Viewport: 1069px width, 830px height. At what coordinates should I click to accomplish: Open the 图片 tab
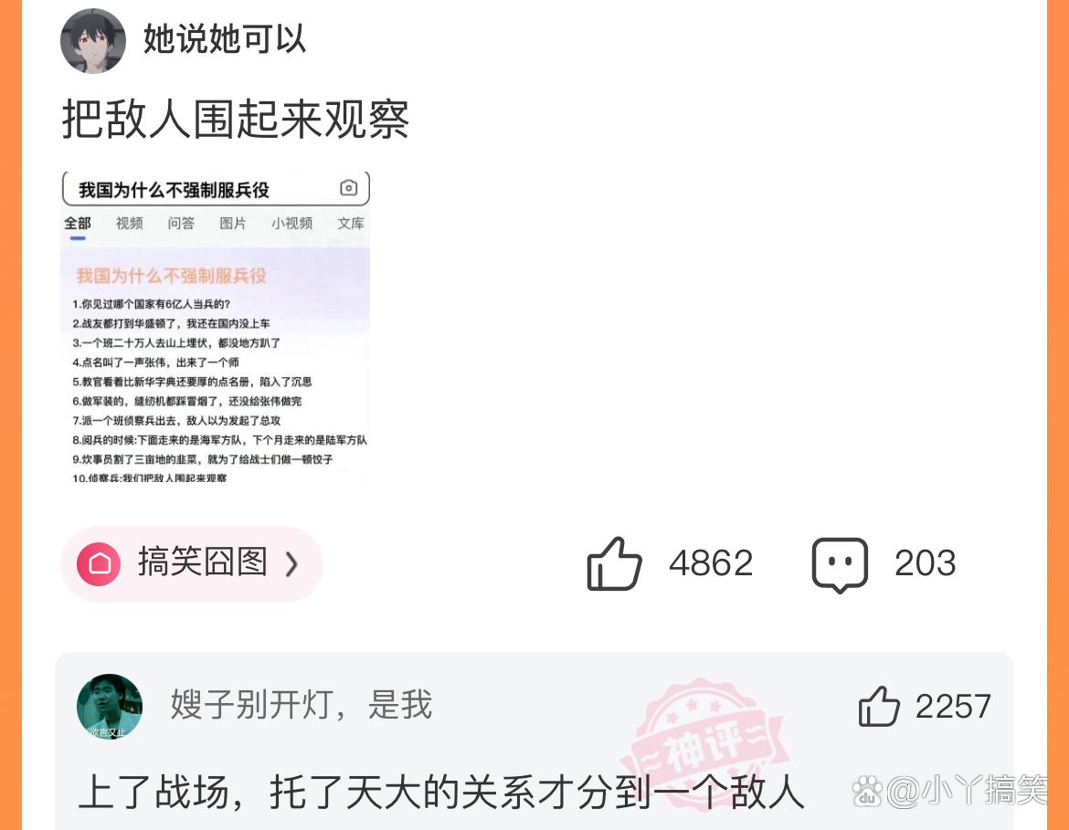pyautogui.click(x=232, y=224)
